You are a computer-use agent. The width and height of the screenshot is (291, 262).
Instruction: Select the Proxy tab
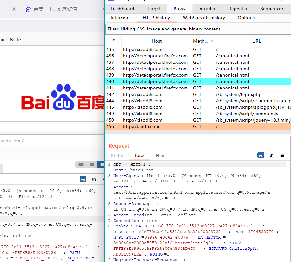(179, 9)
